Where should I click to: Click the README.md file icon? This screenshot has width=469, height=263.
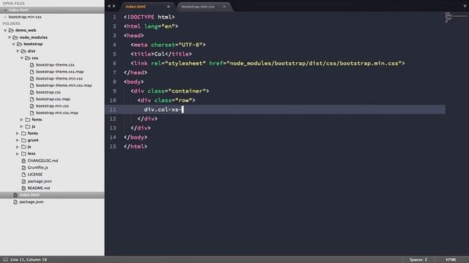[x=23, y=188]
